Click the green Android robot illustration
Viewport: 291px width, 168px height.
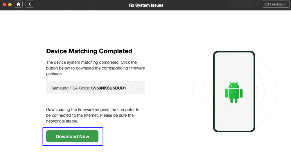pyautogui.click(x=234, y=92)
